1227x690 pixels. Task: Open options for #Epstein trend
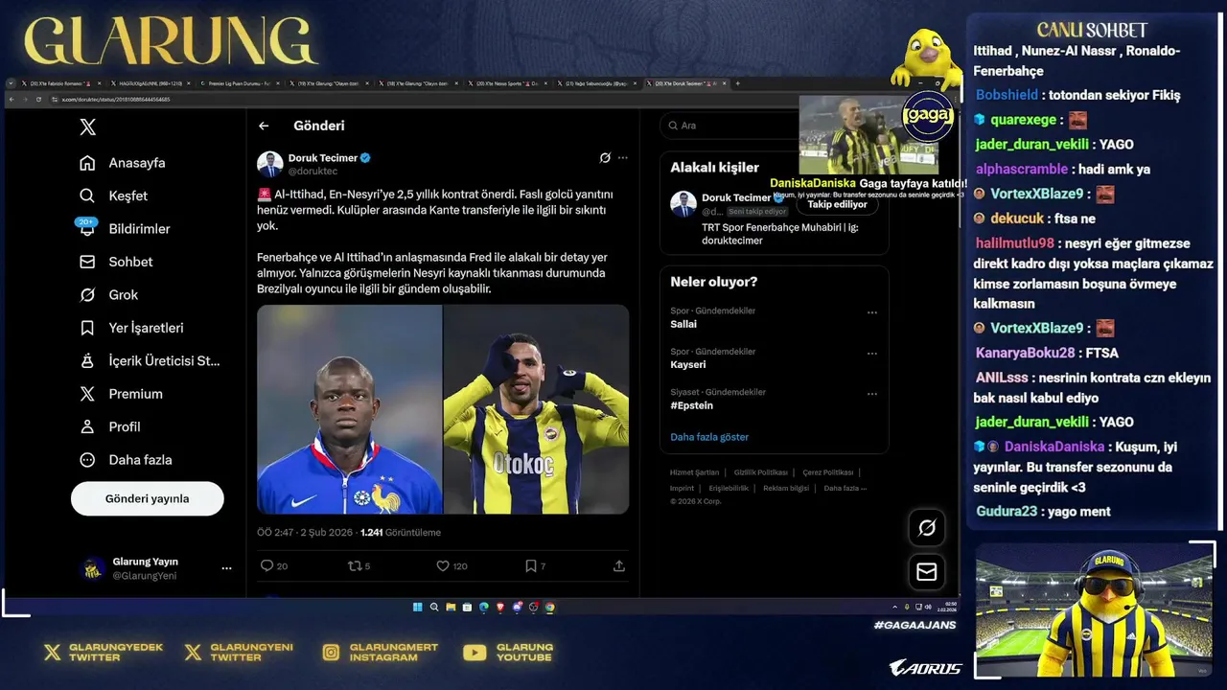pyautogui.click(x=872, y=394)
